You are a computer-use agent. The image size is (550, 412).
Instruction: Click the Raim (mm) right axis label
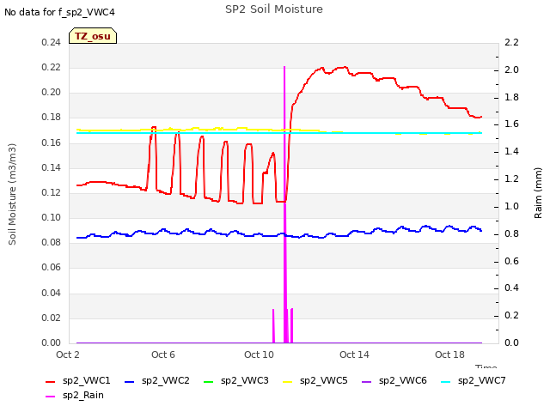pyautogui.click(x=538, y=193)
